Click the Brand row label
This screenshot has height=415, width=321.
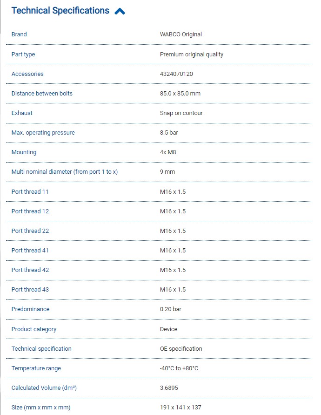click(x=19, y=34)
